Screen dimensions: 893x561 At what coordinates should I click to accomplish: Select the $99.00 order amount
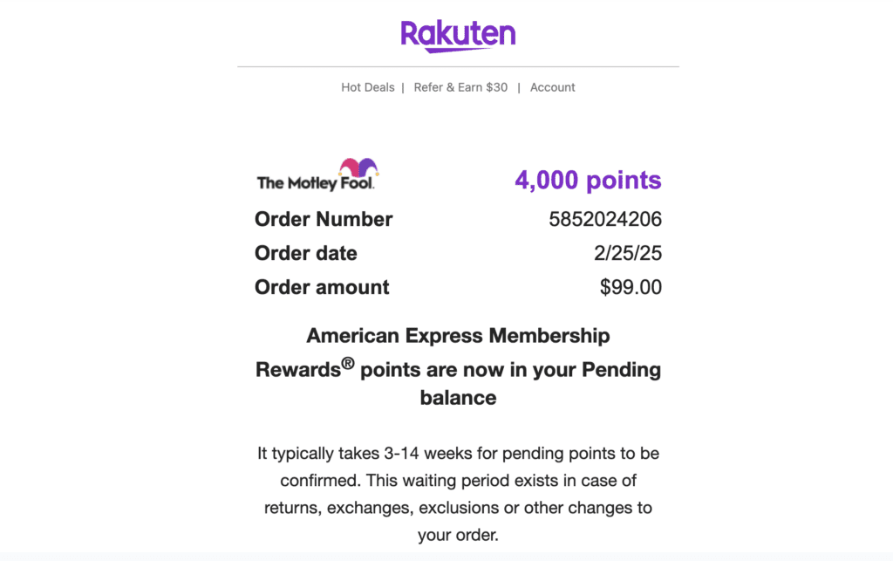(x=631, y=287)
